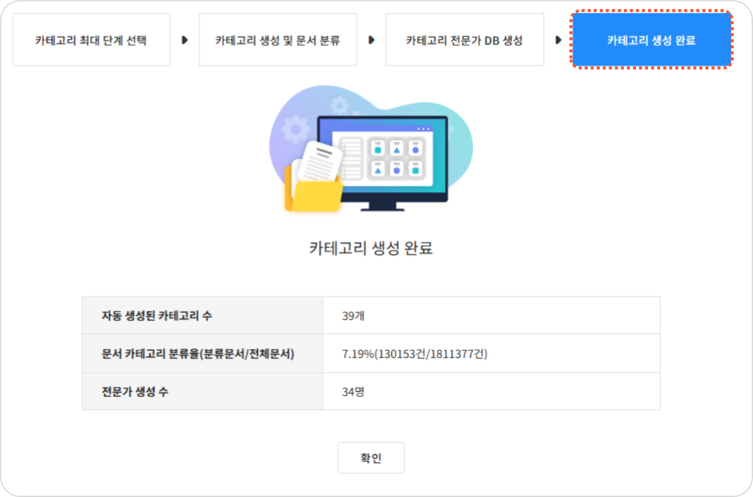Click the arrow before the blue completed step
The height and width of the screenshot is (497, 753).
pos(558,40)
